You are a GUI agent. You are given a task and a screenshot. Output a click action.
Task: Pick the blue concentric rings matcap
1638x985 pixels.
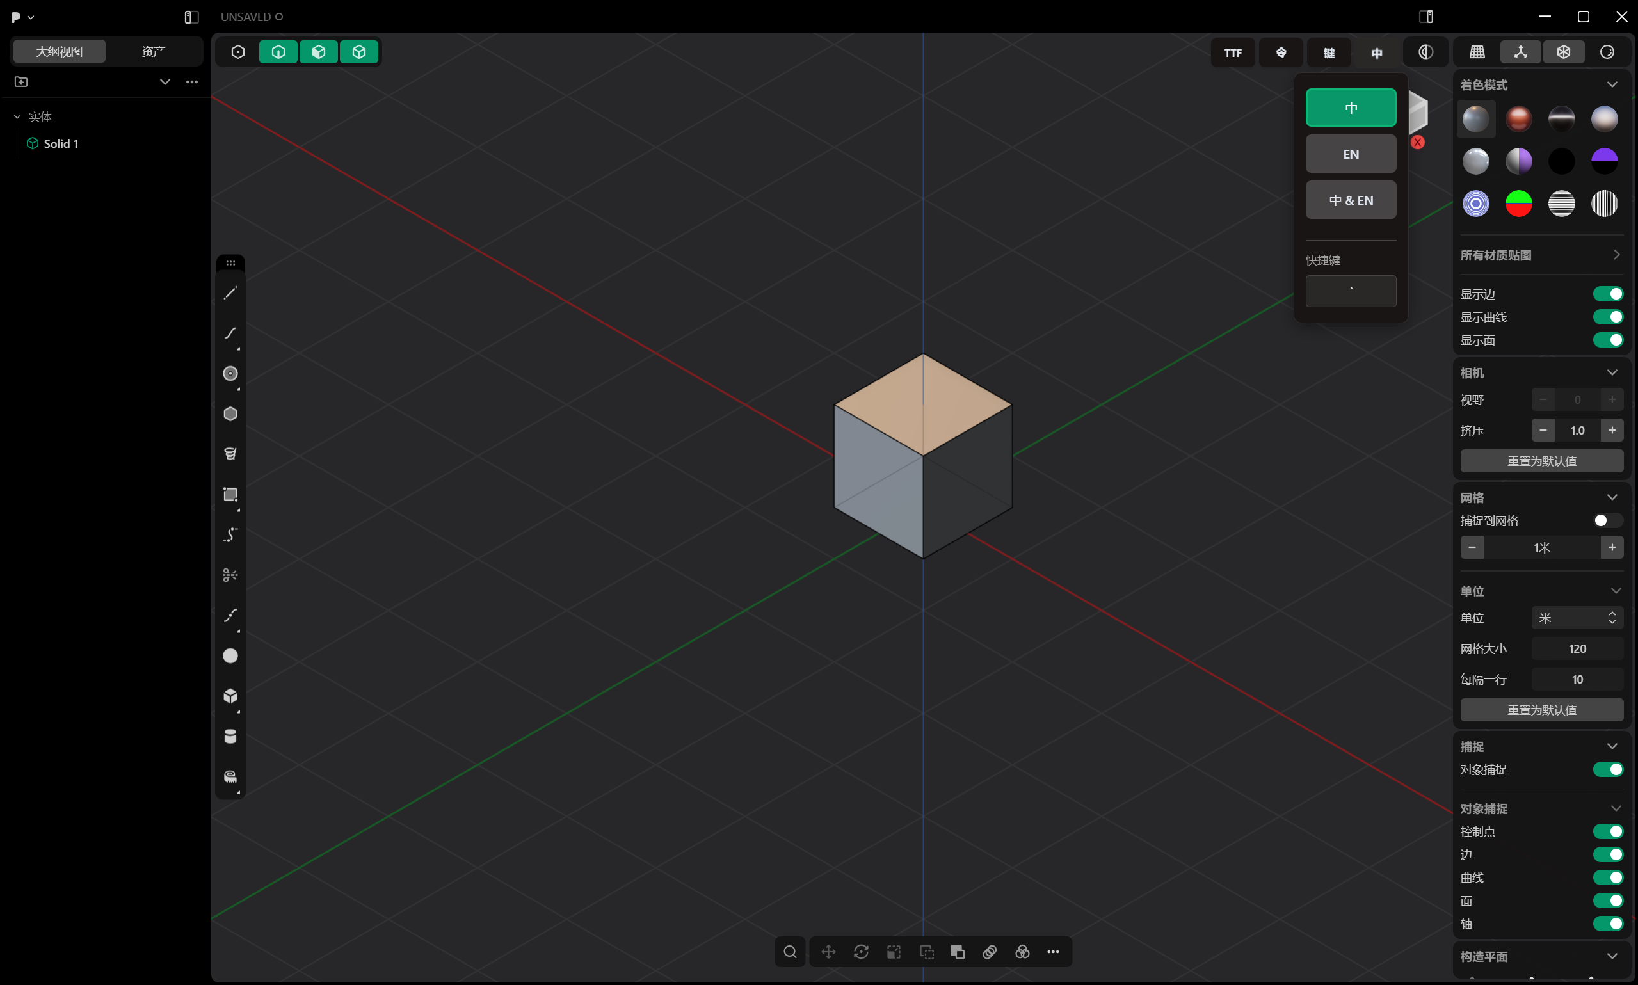coord(1475,203)
